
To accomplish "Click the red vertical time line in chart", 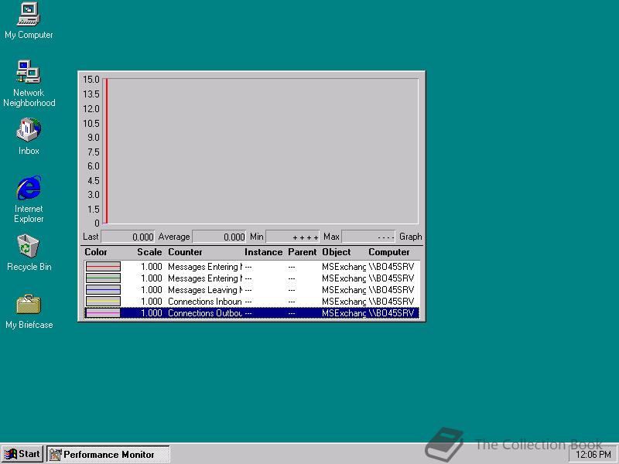I will 106,151.
